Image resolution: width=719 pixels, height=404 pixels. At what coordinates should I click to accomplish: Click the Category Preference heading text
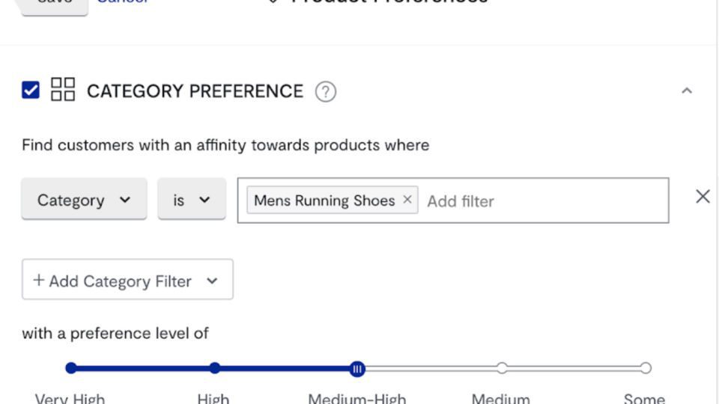(x=195, y=91)
